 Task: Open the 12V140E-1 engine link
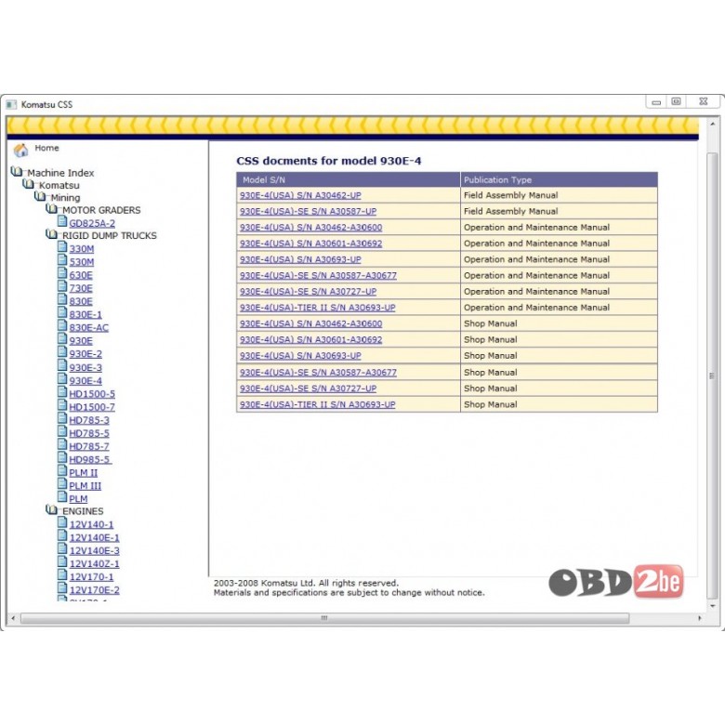(x=94, y=538)
